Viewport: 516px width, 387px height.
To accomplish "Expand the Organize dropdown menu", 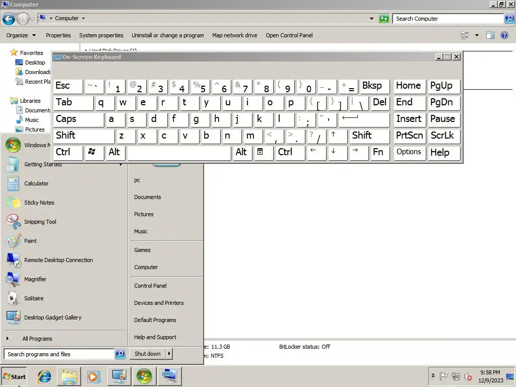I will [x=21, y=35].
